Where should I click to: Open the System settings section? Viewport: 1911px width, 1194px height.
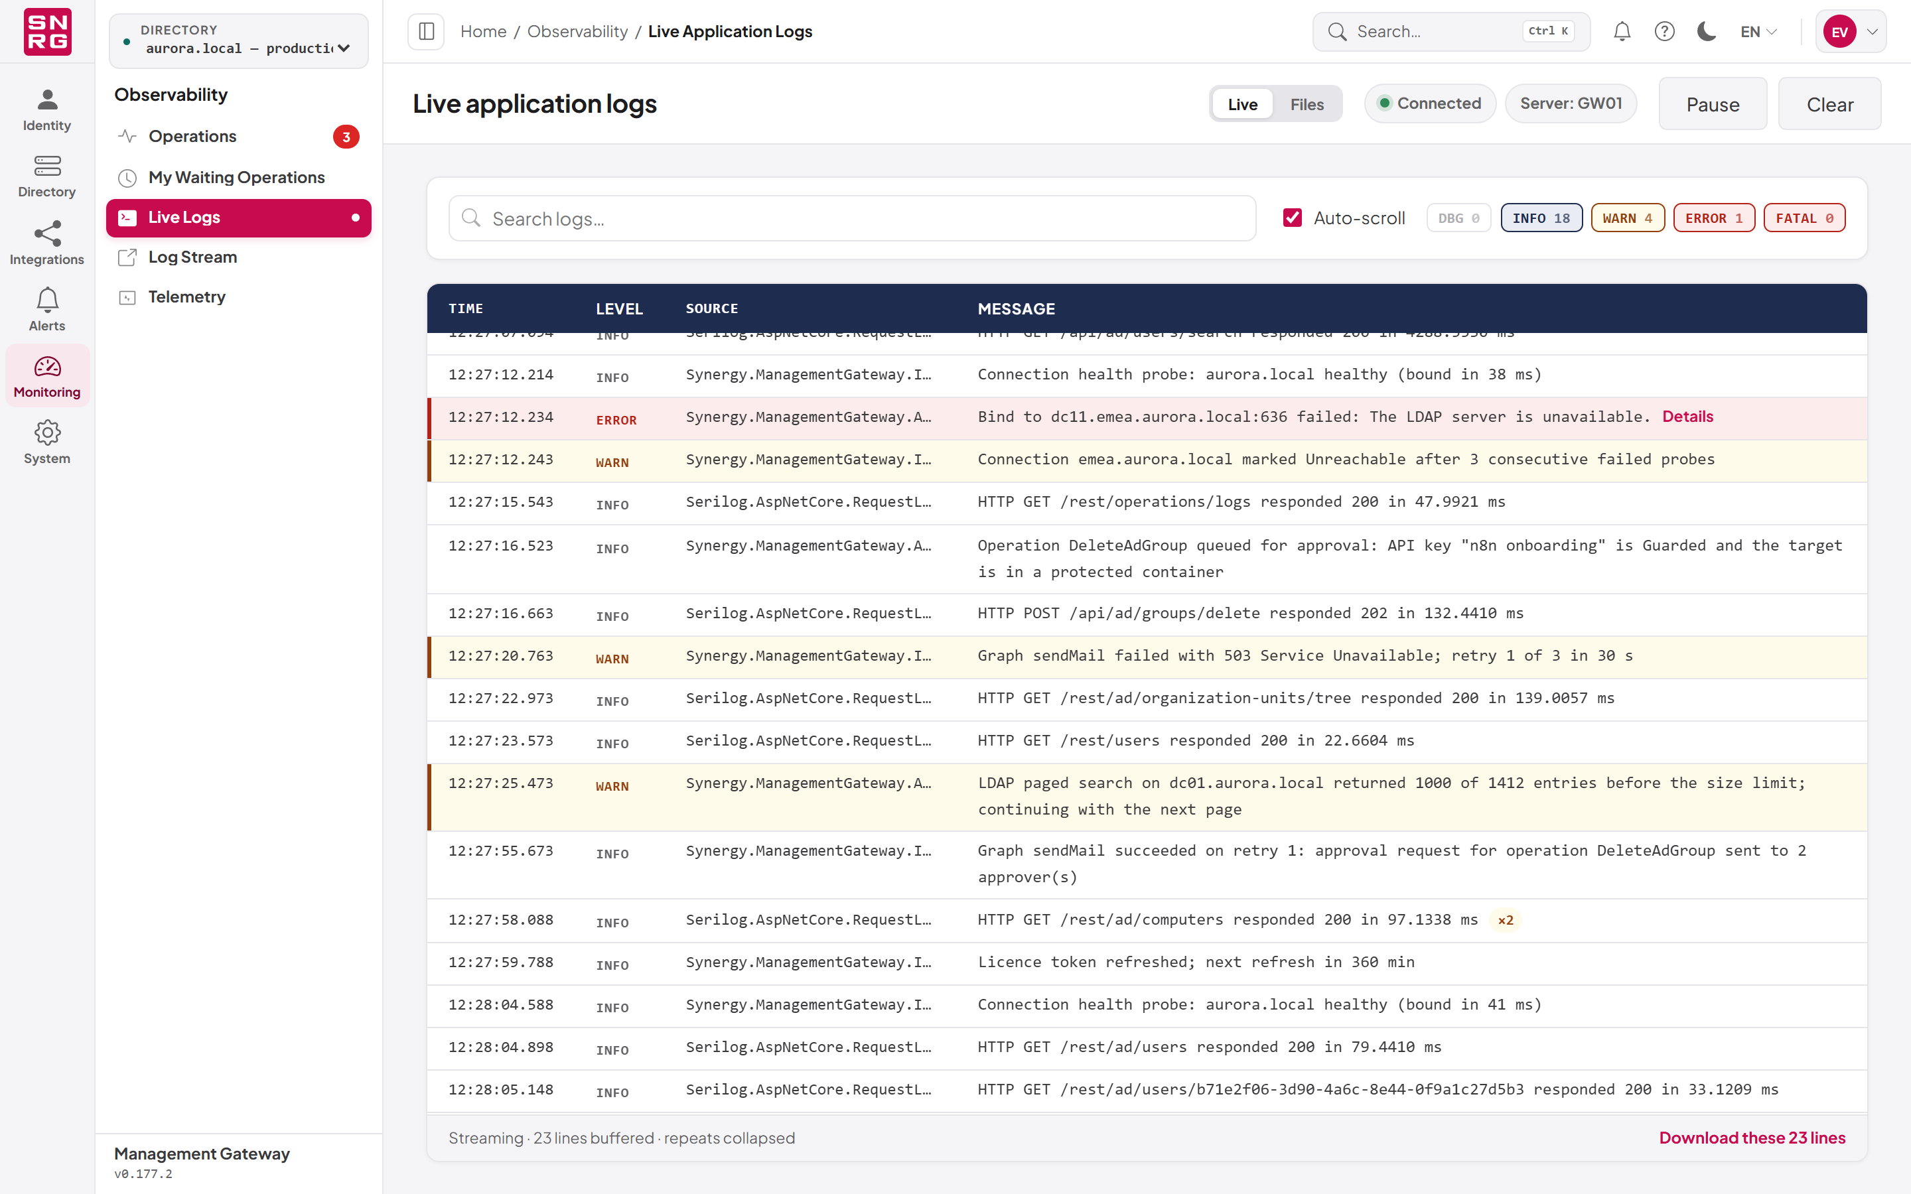pyautogui.click(x=46, y=442)
